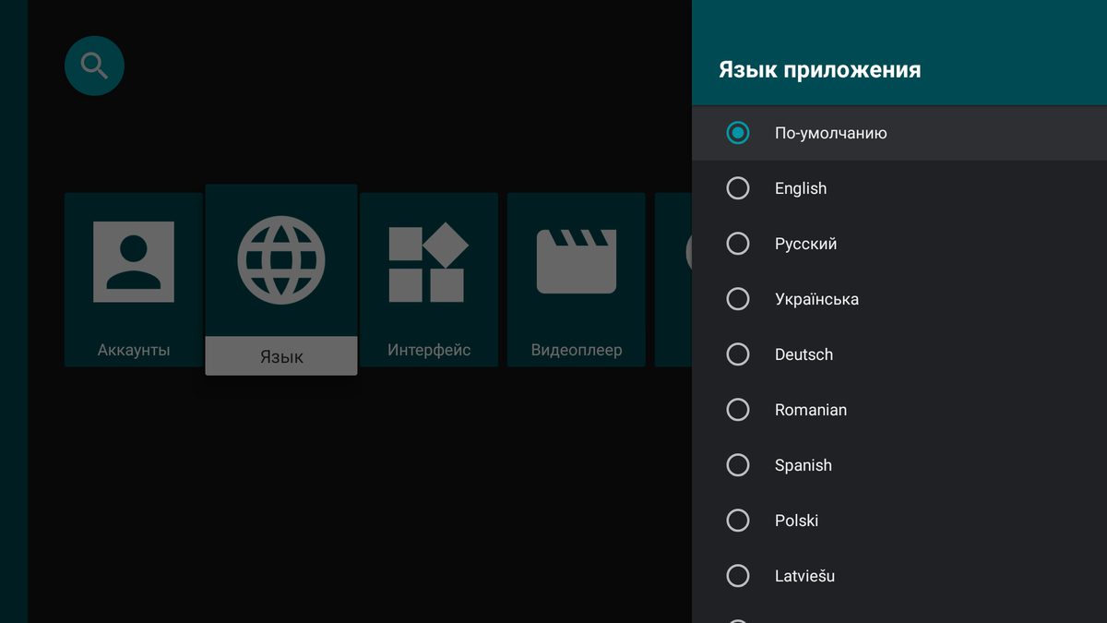The height and width of the screenshot is (623, 1107).
Task: Click the person icon on Аккаунты tile
Action: [x=134, y=261]
